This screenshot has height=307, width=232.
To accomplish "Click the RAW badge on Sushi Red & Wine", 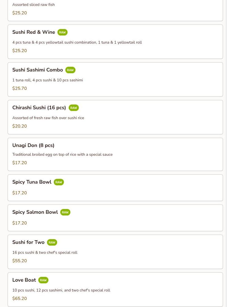I will coord(62,32).
